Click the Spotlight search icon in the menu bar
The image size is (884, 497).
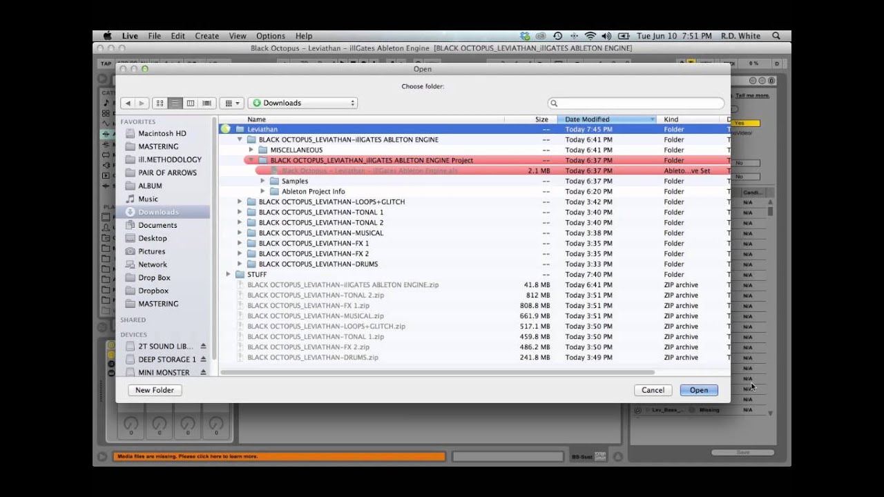pyautogui.click(x=776, y=36)
